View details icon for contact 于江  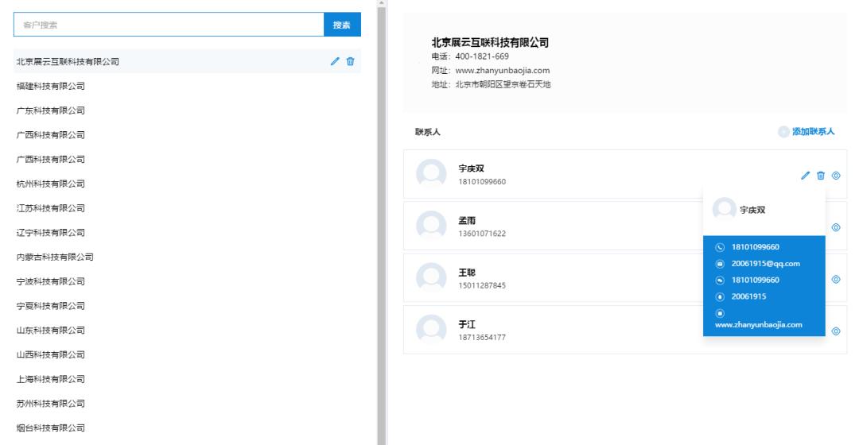click(836, 331)
